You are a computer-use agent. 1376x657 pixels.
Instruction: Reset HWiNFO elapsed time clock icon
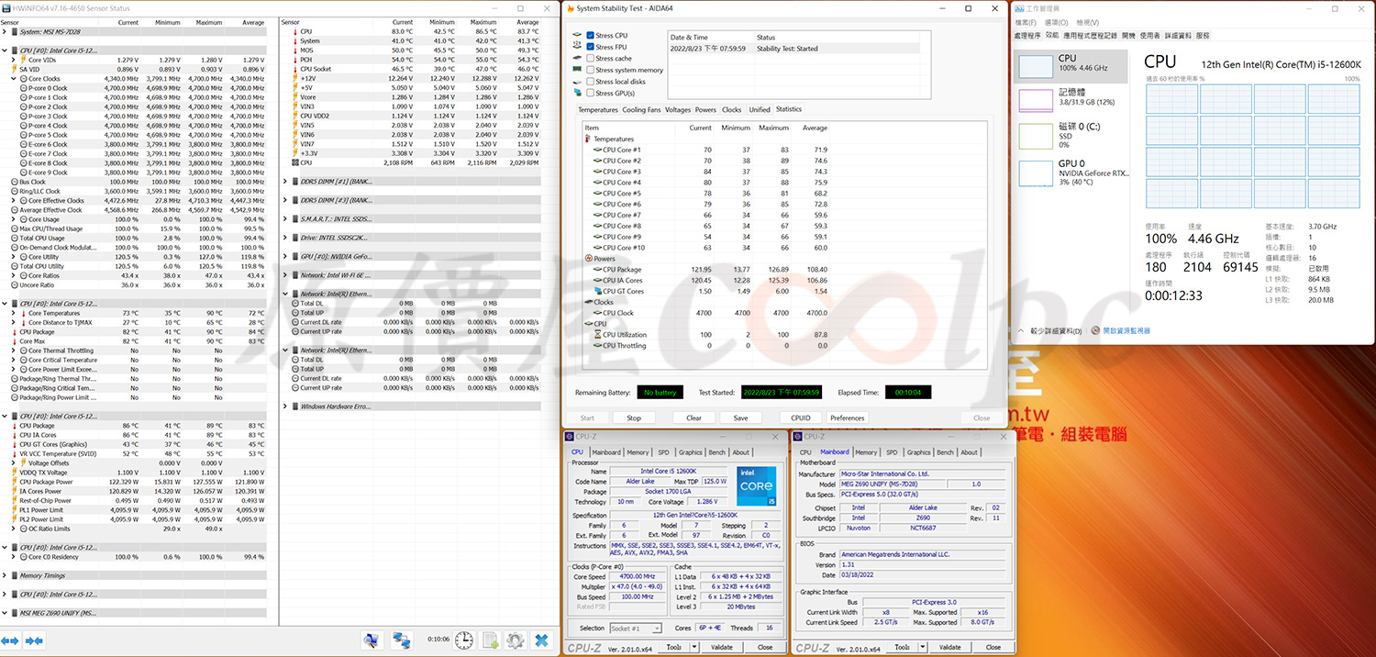[x=464, y=640]
